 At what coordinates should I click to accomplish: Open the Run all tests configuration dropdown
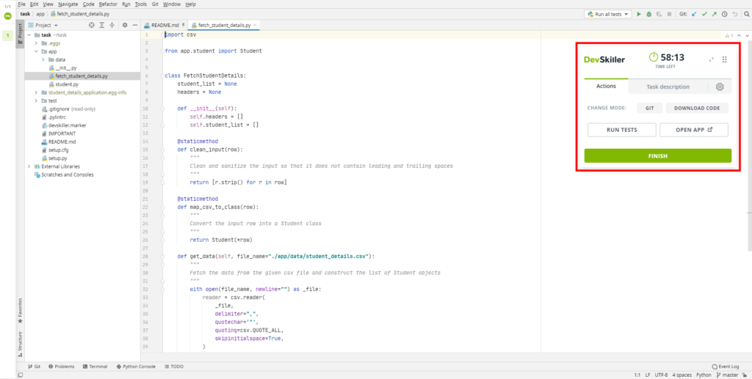(608, 14)
